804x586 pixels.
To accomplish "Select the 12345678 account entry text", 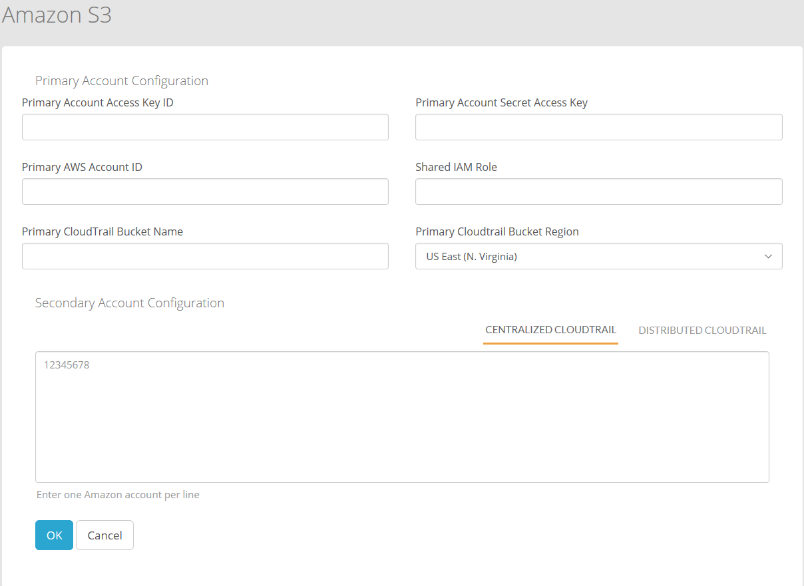I will click(66, 365).
